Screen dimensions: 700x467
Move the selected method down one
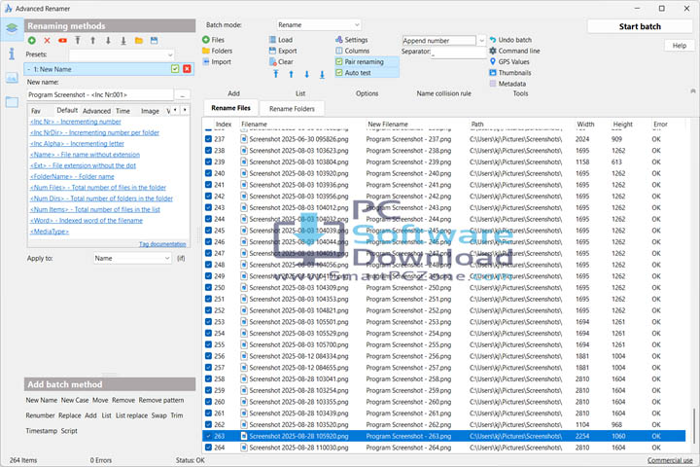click(x=108, y=41)
